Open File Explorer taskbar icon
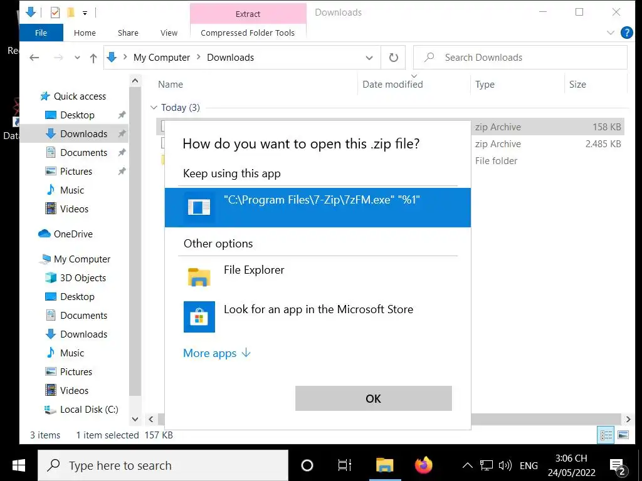The height and width of the screenshot is (481, 642). pyautogui.click(x=385, y=465)
